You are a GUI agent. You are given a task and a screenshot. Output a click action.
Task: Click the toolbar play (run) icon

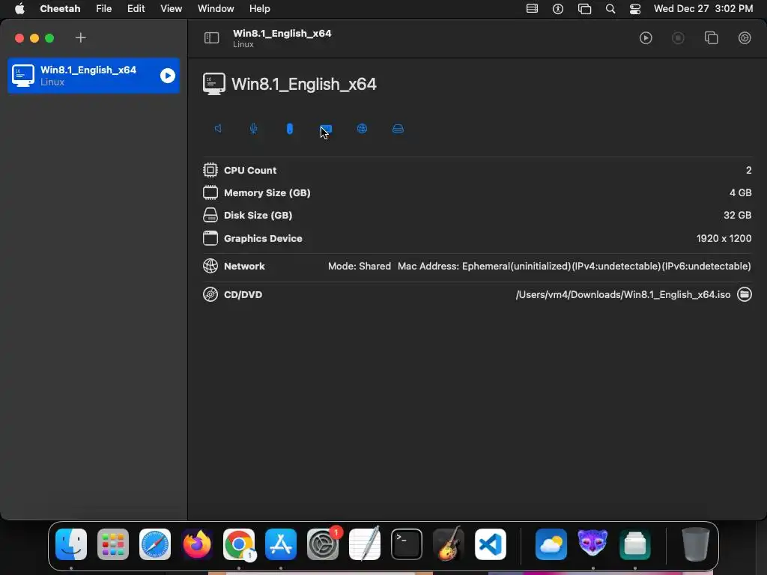click(646, 37)
